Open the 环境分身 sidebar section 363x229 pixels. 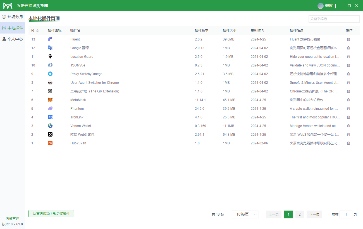pos(13,17)
